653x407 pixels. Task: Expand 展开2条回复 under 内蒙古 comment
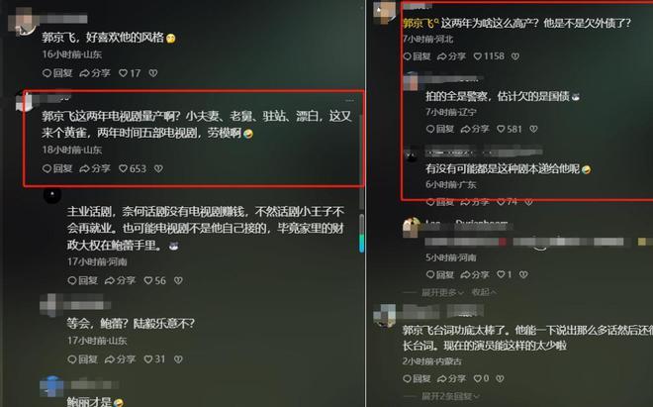450,396
